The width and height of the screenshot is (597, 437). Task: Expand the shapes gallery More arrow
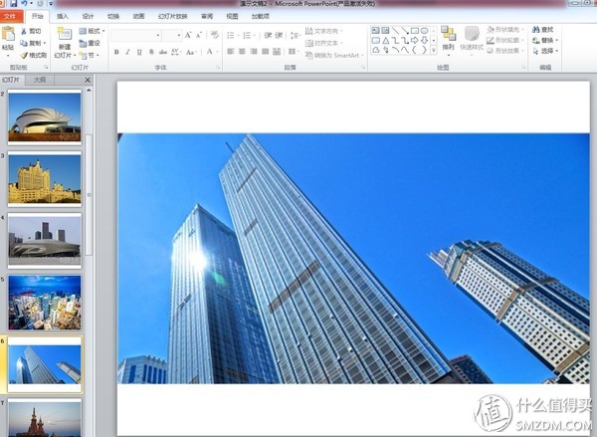click(x=434, y=50)
